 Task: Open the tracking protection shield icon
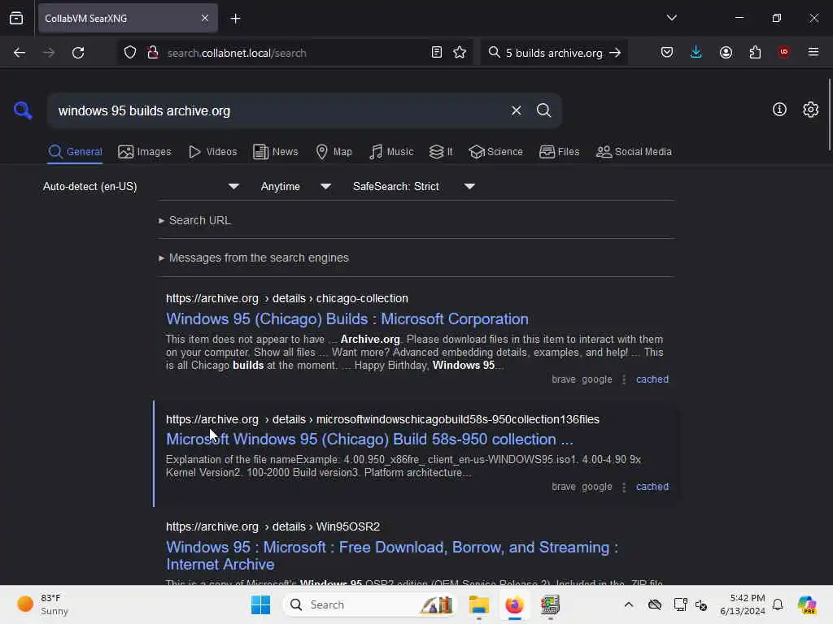coord(130,53)
